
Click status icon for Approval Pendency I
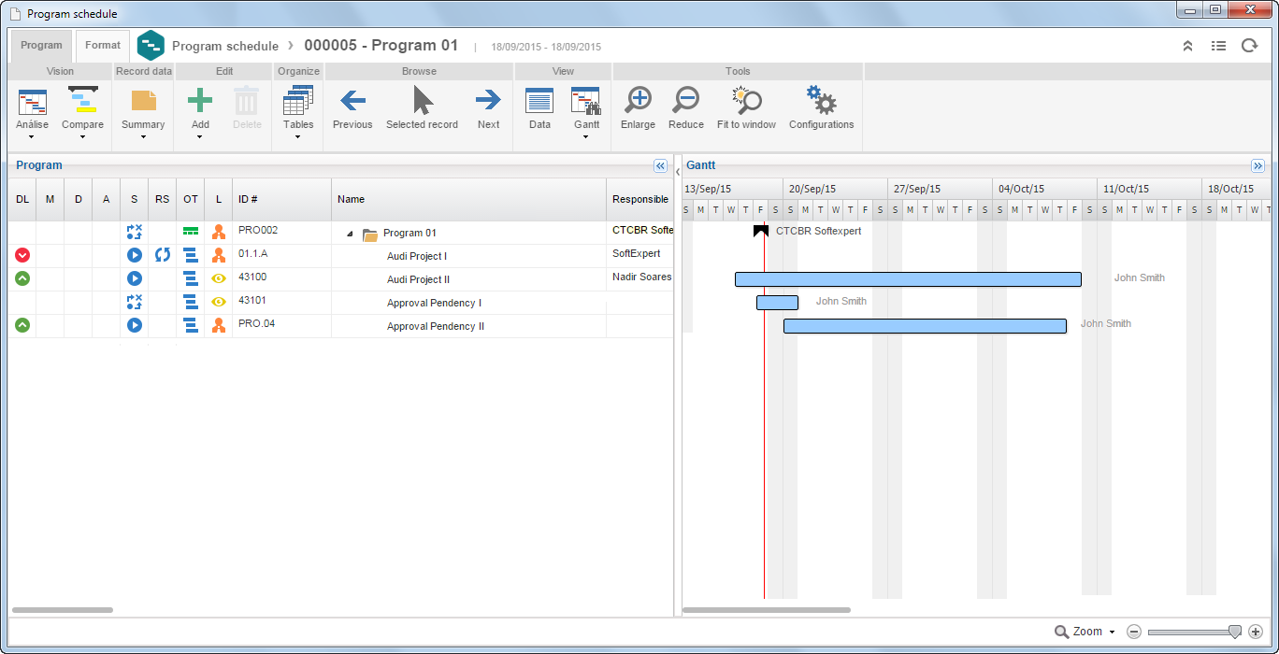135,301
